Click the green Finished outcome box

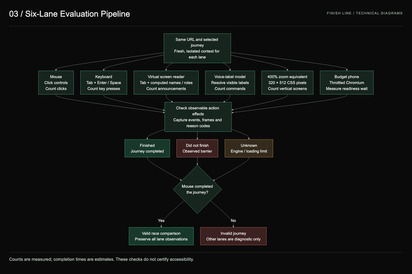tap(147, 148)
